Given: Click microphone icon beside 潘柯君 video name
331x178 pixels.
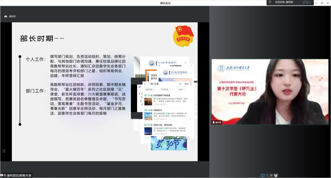Looking at the screenshot, I should pos(213,122).
